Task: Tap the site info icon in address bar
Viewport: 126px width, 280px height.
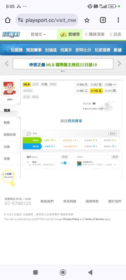Action: click(x=20, y=20)
